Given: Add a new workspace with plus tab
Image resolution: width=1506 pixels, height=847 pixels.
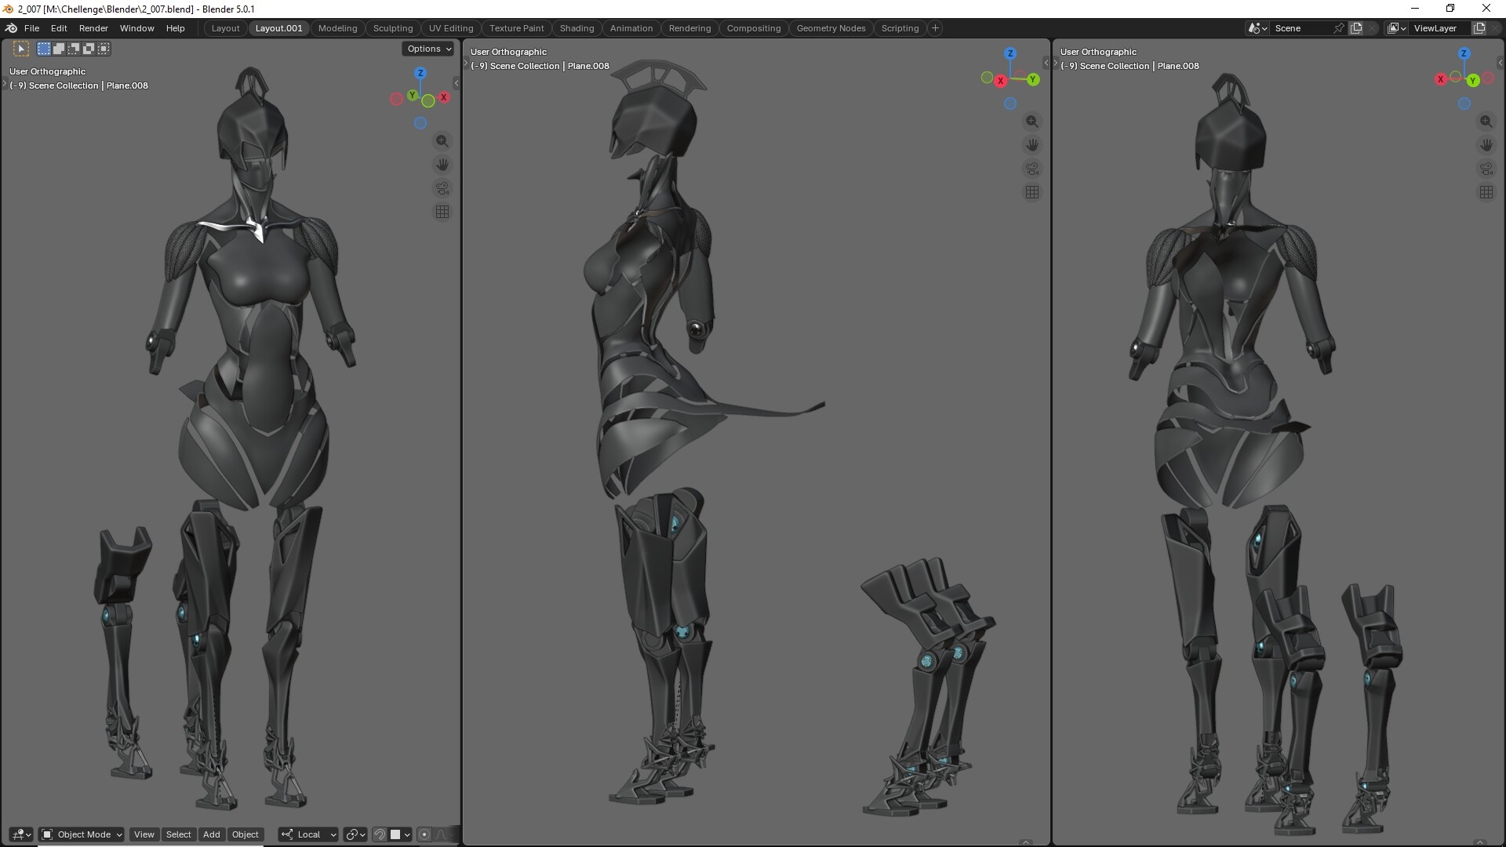Looking at the screenshot, I should point(935,28).
